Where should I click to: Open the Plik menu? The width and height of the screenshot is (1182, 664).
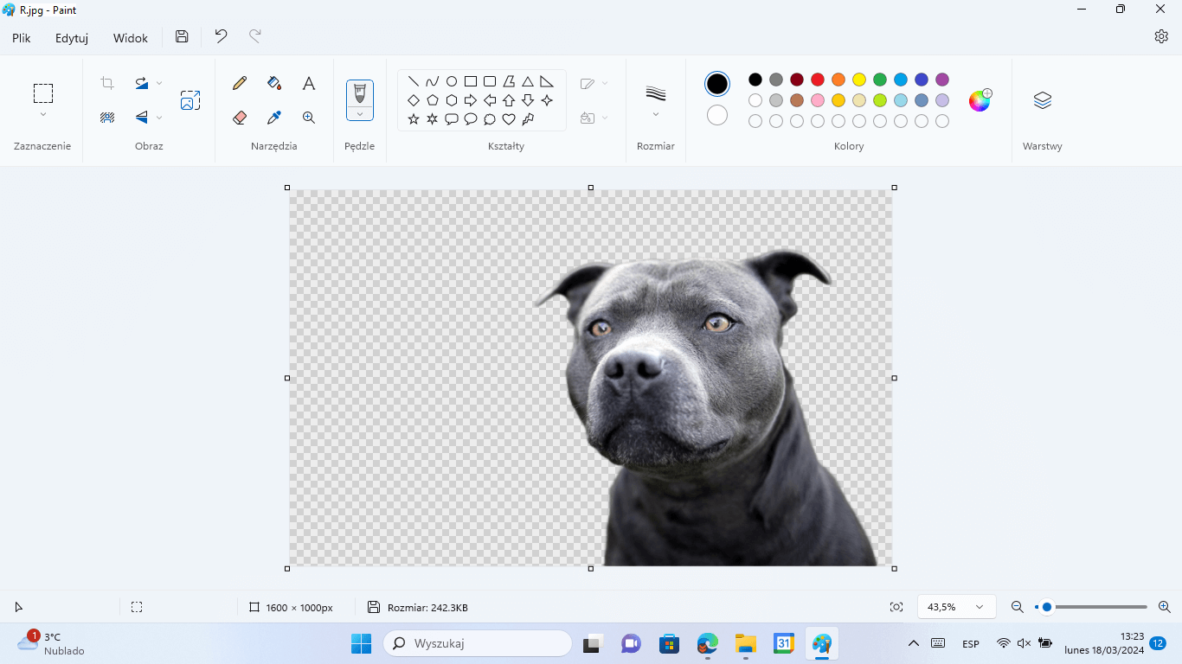coord(22,38)
